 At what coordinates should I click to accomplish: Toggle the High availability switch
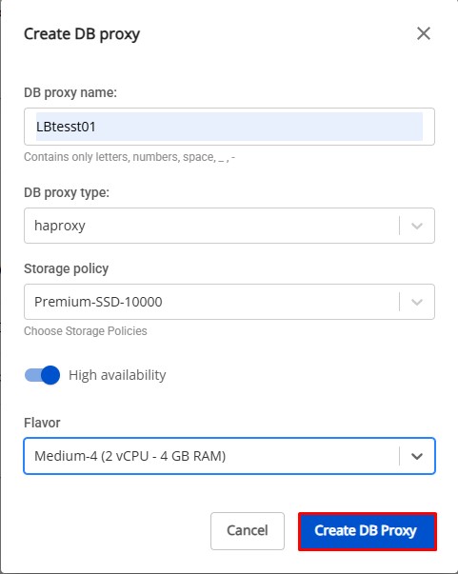42,375
